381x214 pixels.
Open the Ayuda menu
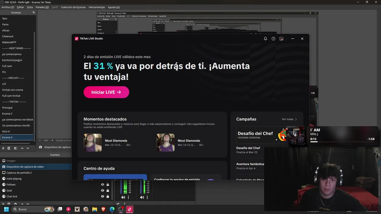click(x=114, y=7)
